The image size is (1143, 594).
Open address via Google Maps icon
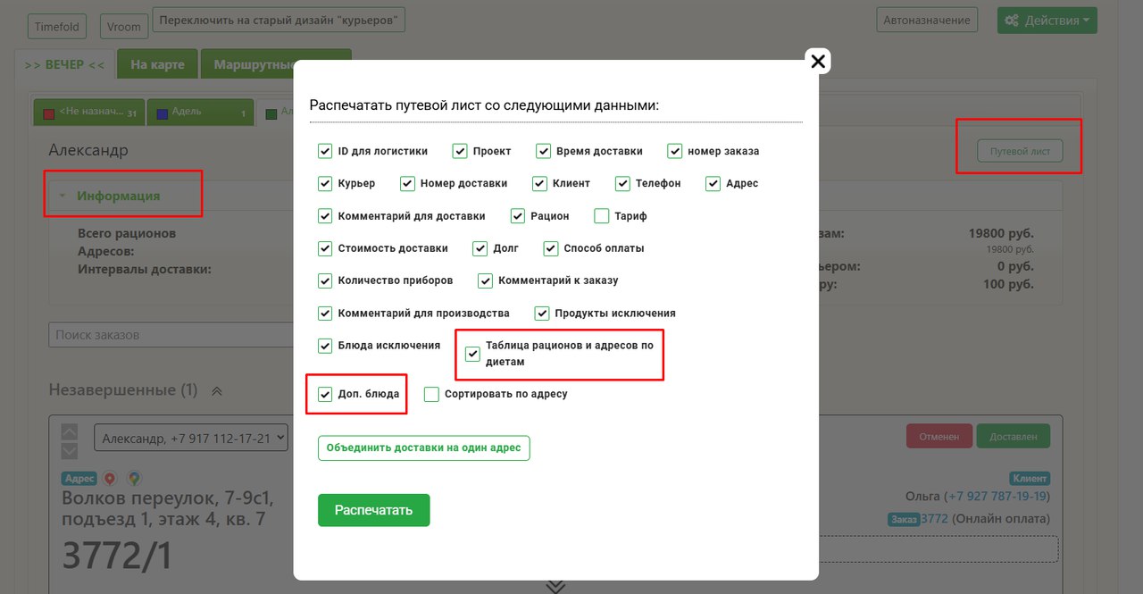[134, 479]
